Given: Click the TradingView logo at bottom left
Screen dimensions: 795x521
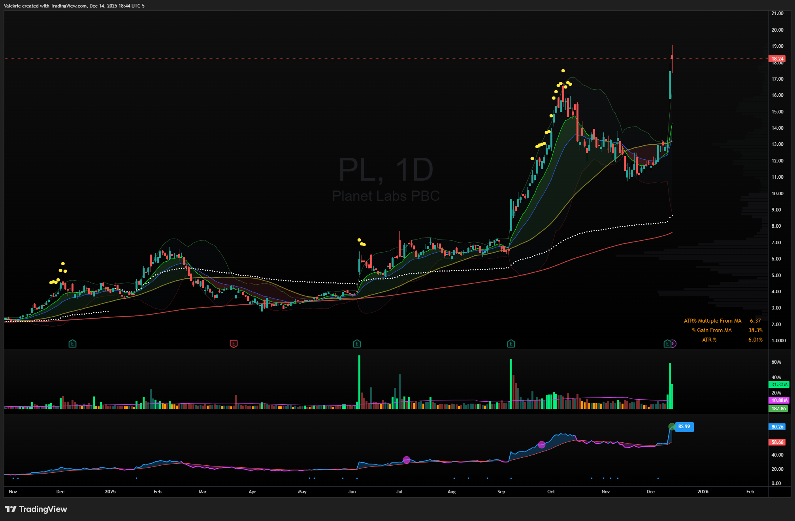Looking at the screenshot, I should 36,509.
